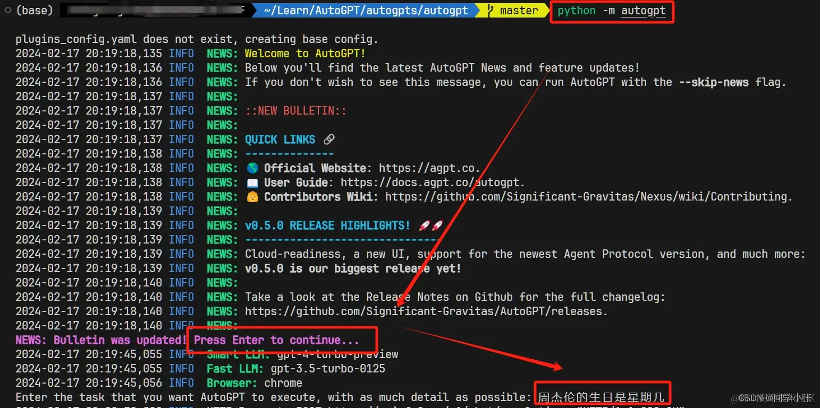Click the chain link emoji after QUICK LINKS
820x408 pixels.
(329, 140)
